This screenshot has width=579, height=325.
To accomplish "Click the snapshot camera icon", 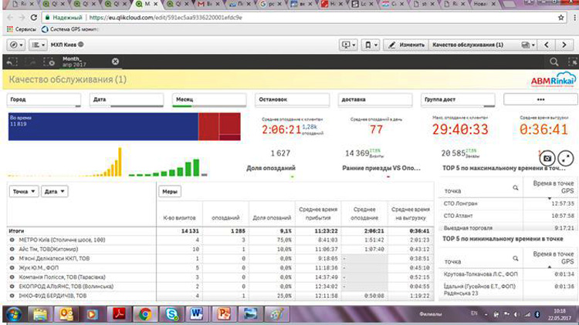I will pyautogui.click(x=547, y=157).
